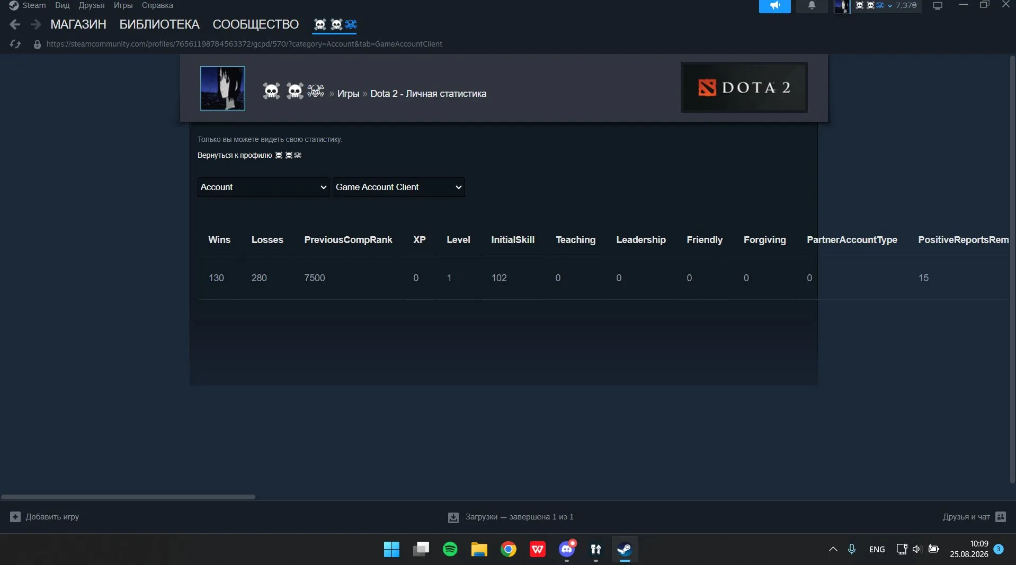Open the skull-named profile tab

[335, 24]
